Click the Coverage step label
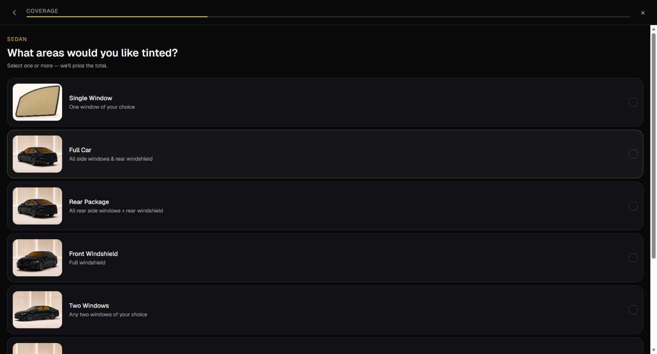This screenshot has width=657, height=354. pos(42,11)
